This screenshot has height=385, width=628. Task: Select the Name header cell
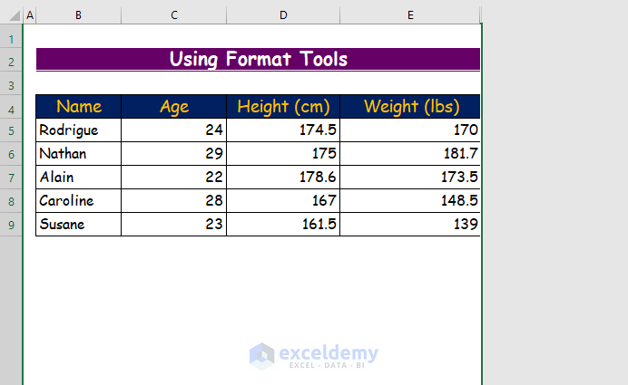point(78,107)
